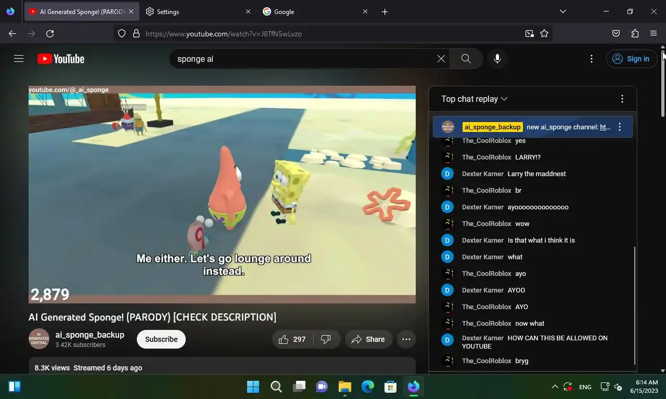Open taskbar clock and date

tap(644, 387)
